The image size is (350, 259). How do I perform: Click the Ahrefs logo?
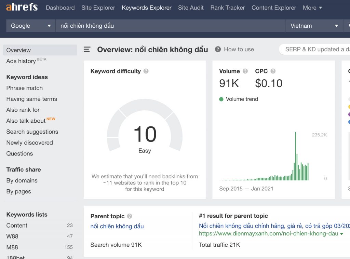(22, 8)
